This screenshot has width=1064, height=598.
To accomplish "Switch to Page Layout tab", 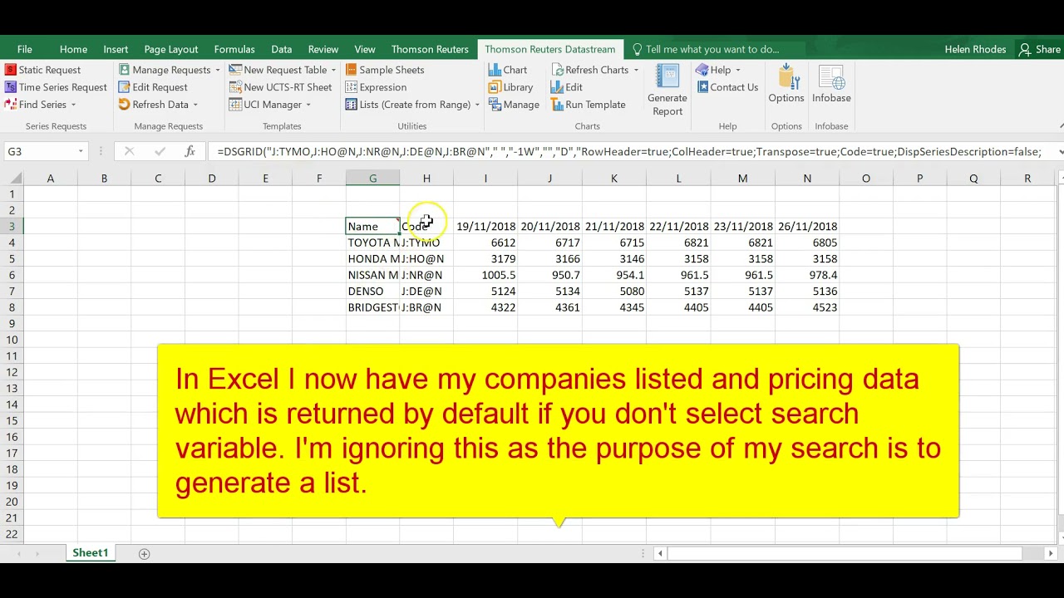I will click(170, 49).
